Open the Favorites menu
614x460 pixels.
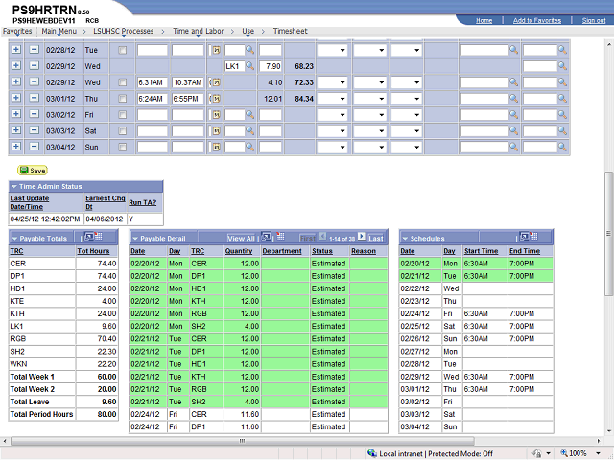pyautogui.click(x=17, y=31)
